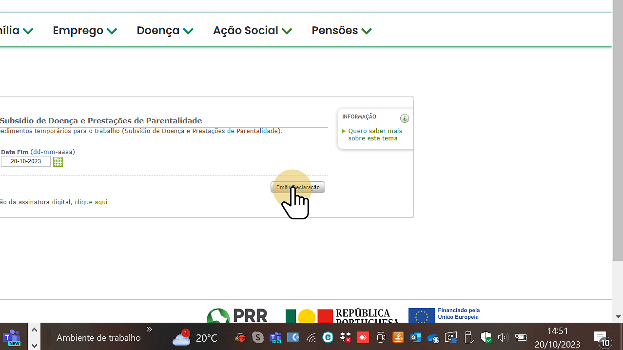Click the OneDrive cloud sync icon
This screenshot has width=623, height=350.
pos(433,338)
